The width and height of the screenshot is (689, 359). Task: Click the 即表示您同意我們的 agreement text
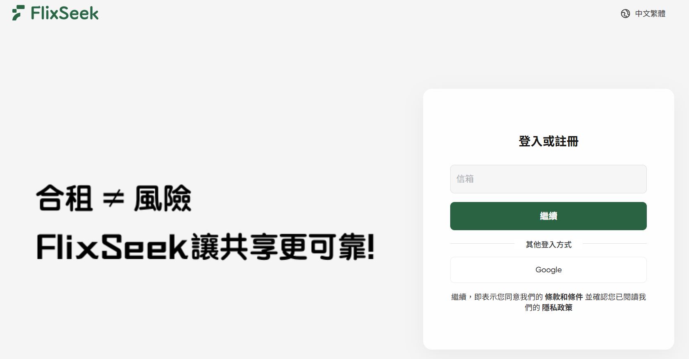tap(508, 297)
